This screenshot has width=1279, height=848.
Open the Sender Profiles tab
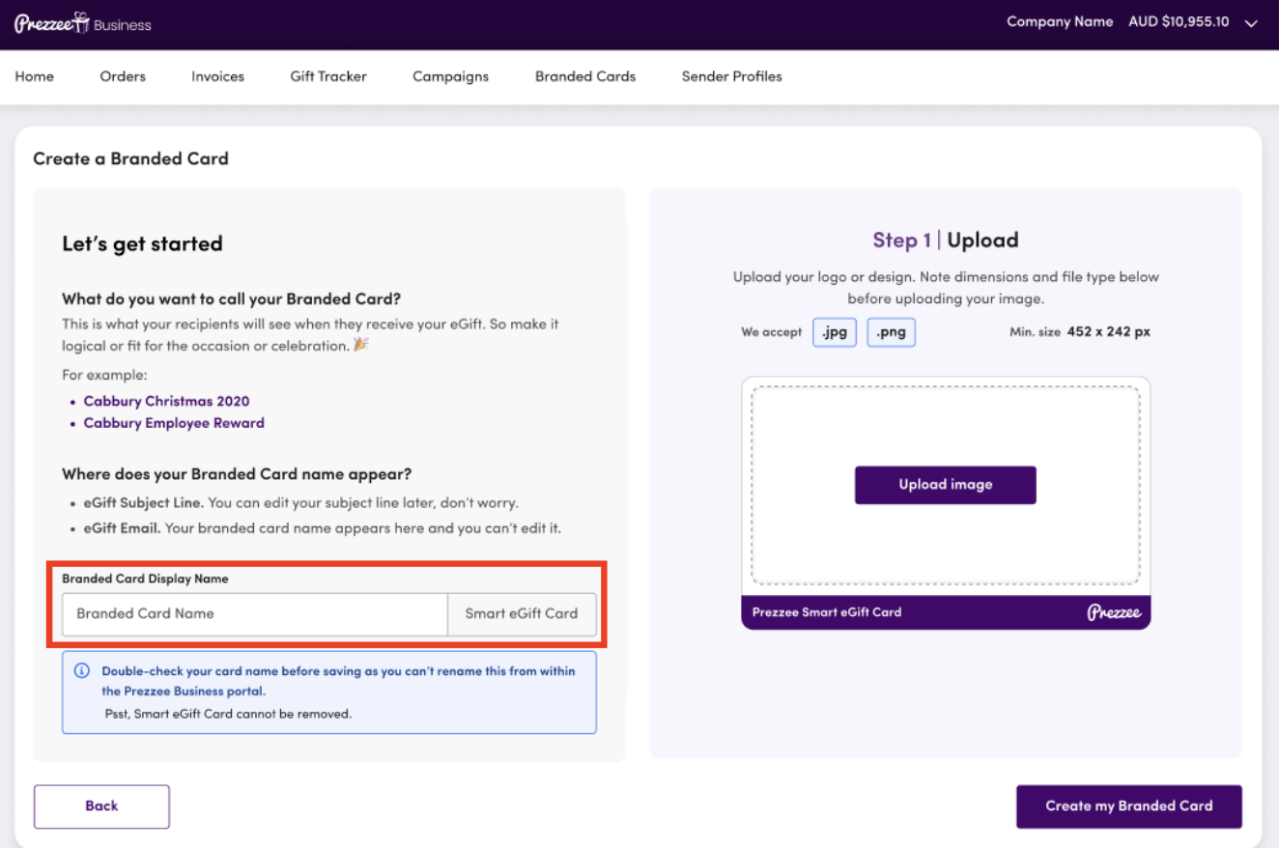click(x=732, y=76)
